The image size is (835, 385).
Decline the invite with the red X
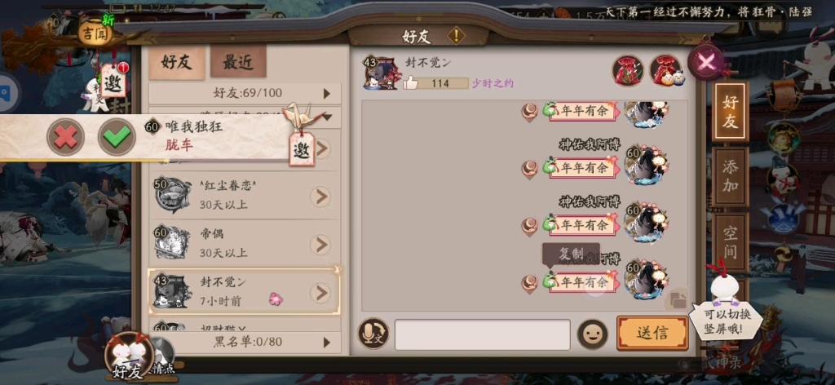coord(65,137)
